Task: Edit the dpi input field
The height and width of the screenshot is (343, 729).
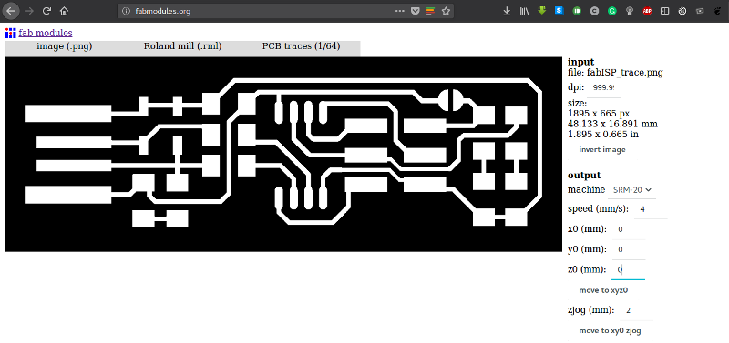Action: (603, 87)
